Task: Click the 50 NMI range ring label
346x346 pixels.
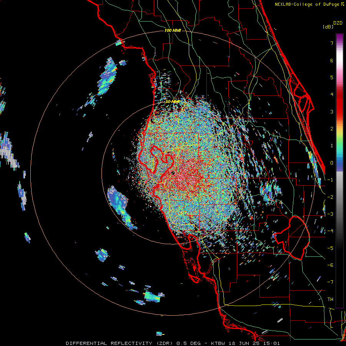Action: pos(173,101)
